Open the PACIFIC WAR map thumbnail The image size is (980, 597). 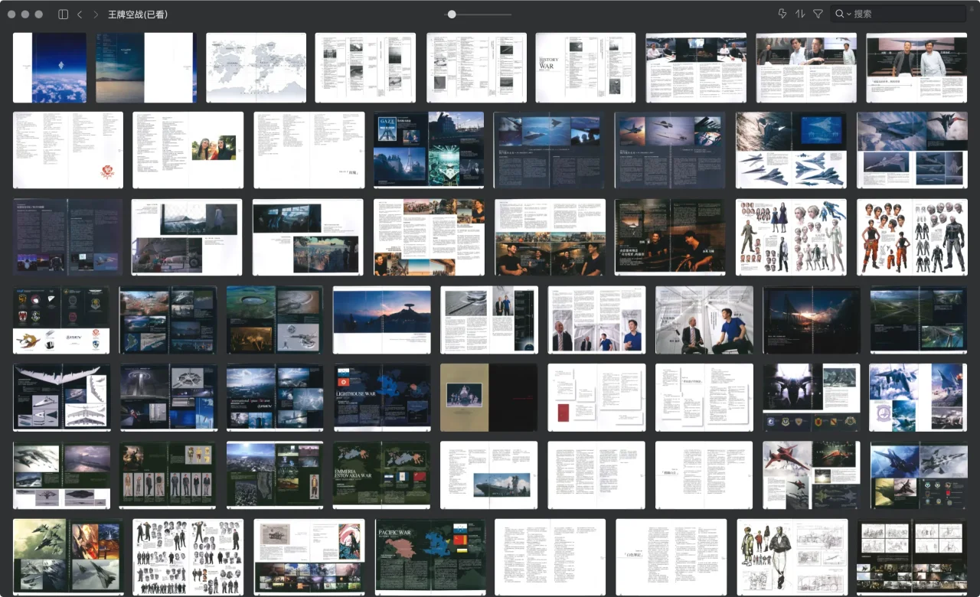click(430, 557)
